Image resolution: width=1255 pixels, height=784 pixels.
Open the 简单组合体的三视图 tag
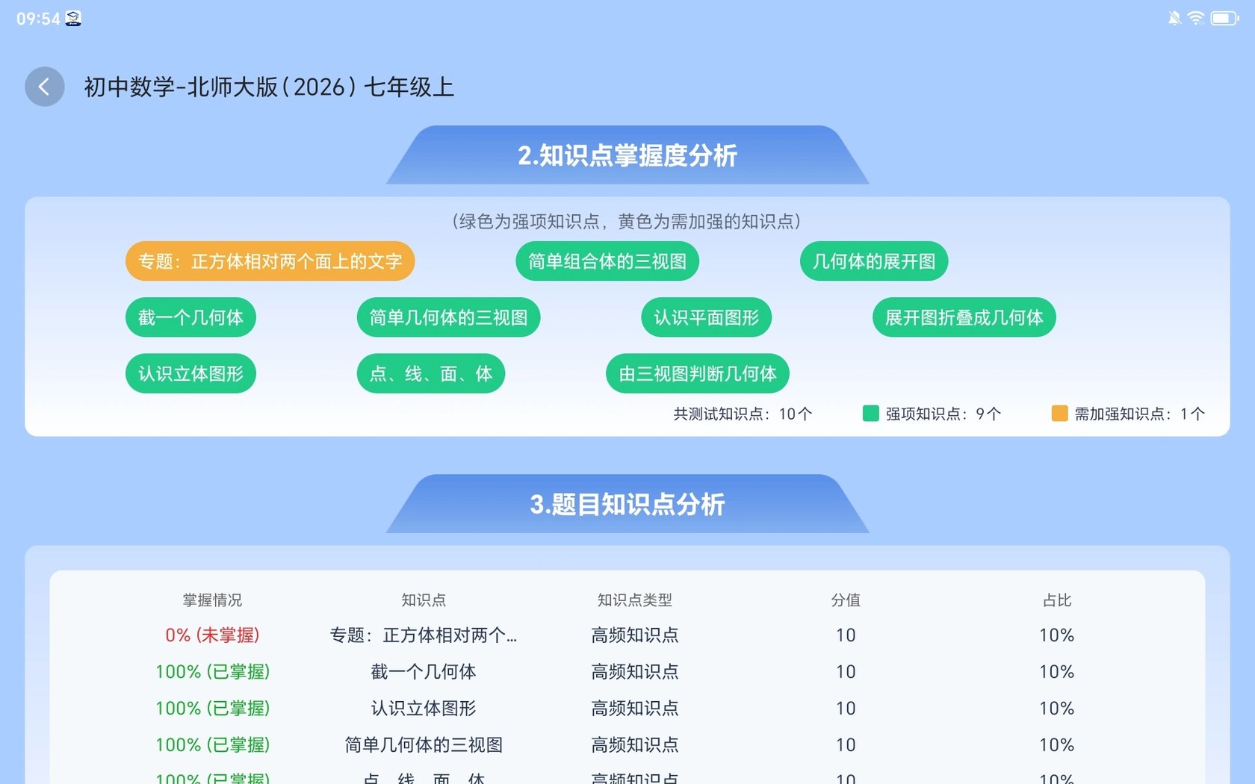click(x=607, y=261)
